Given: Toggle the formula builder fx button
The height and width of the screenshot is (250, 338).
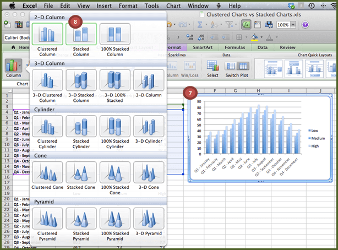Looking at the screenshot, I should pos(246,25).
